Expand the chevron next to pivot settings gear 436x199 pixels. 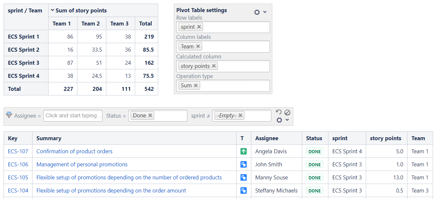pyautogui.click(x=265, y=12)
